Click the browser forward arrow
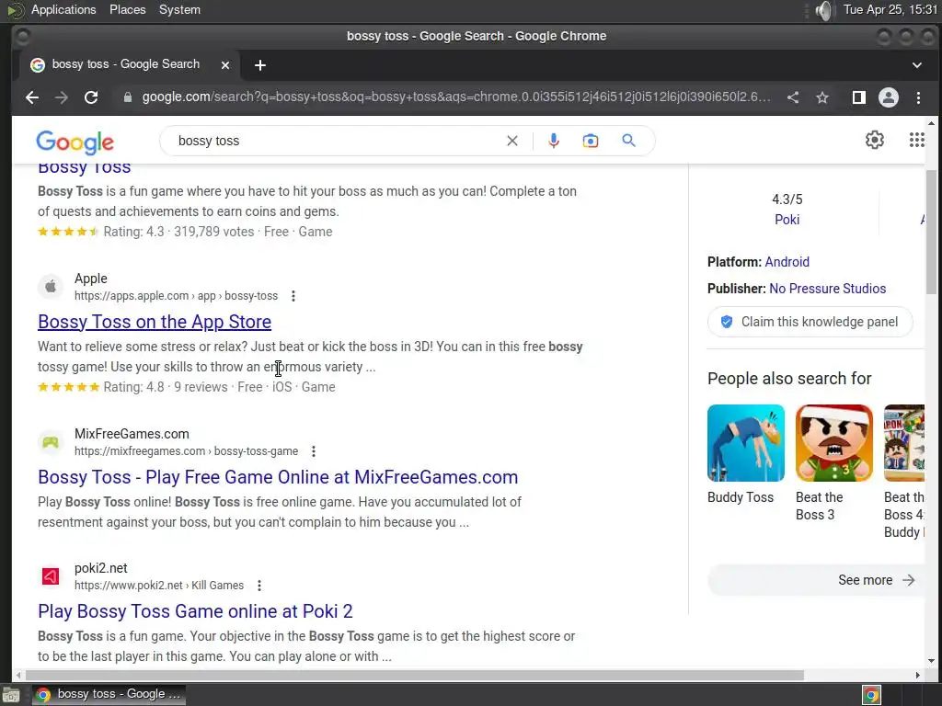Image resolution: width=942 pixels, height=706 pixels. tap(62, 97)
